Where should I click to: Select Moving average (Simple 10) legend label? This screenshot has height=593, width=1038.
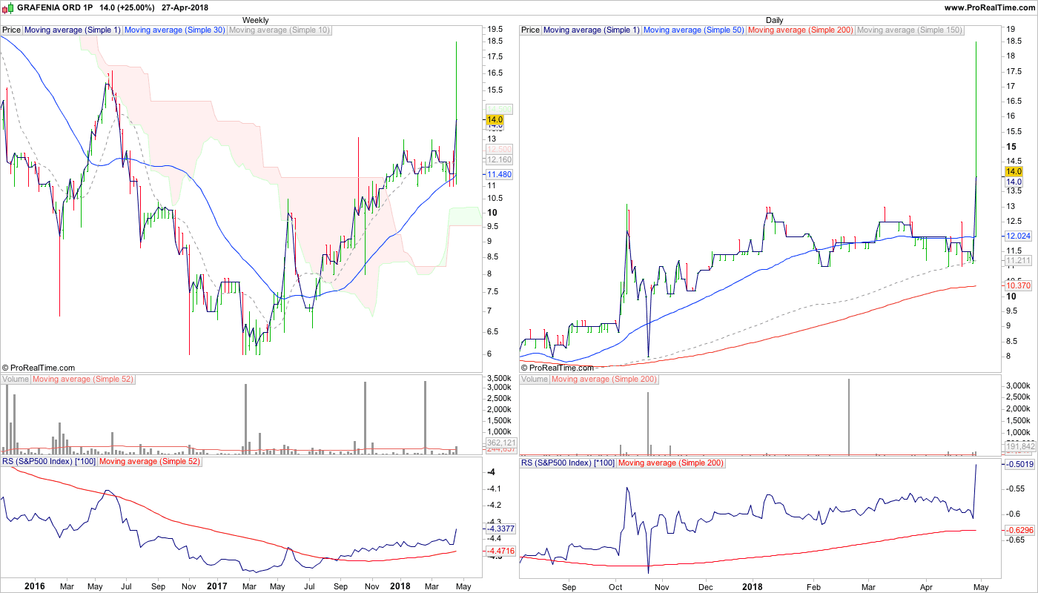(280, 30)
